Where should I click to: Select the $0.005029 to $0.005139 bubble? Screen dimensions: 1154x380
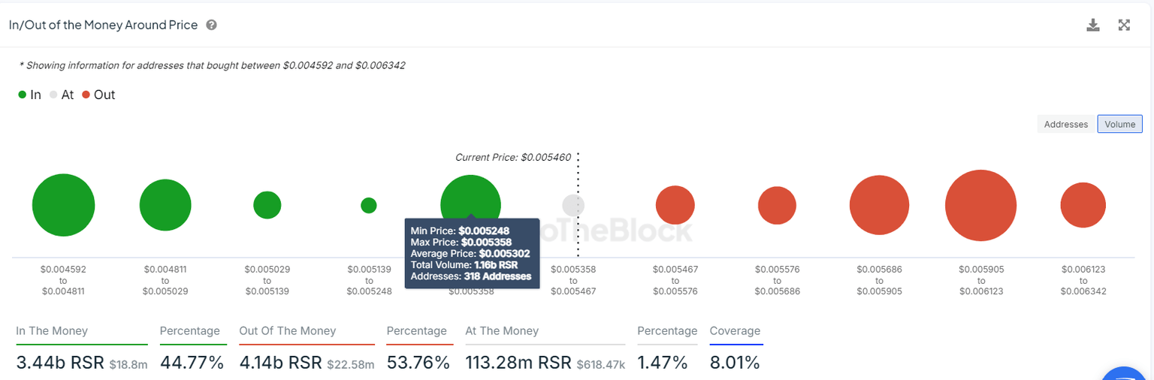click(x=267, y=205)
